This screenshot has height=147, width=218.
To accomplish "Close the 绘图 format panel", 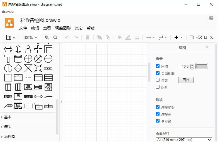I will [x=207, y=47].
